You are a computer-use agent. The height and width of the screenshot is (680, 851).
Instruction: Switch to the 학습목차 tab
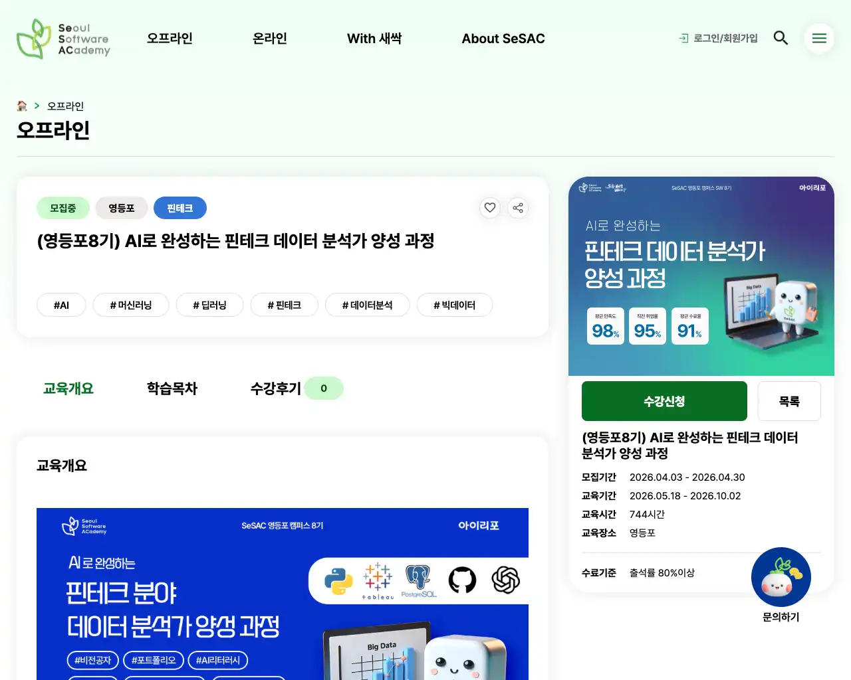pyautogui.click(x=172, y=388)
